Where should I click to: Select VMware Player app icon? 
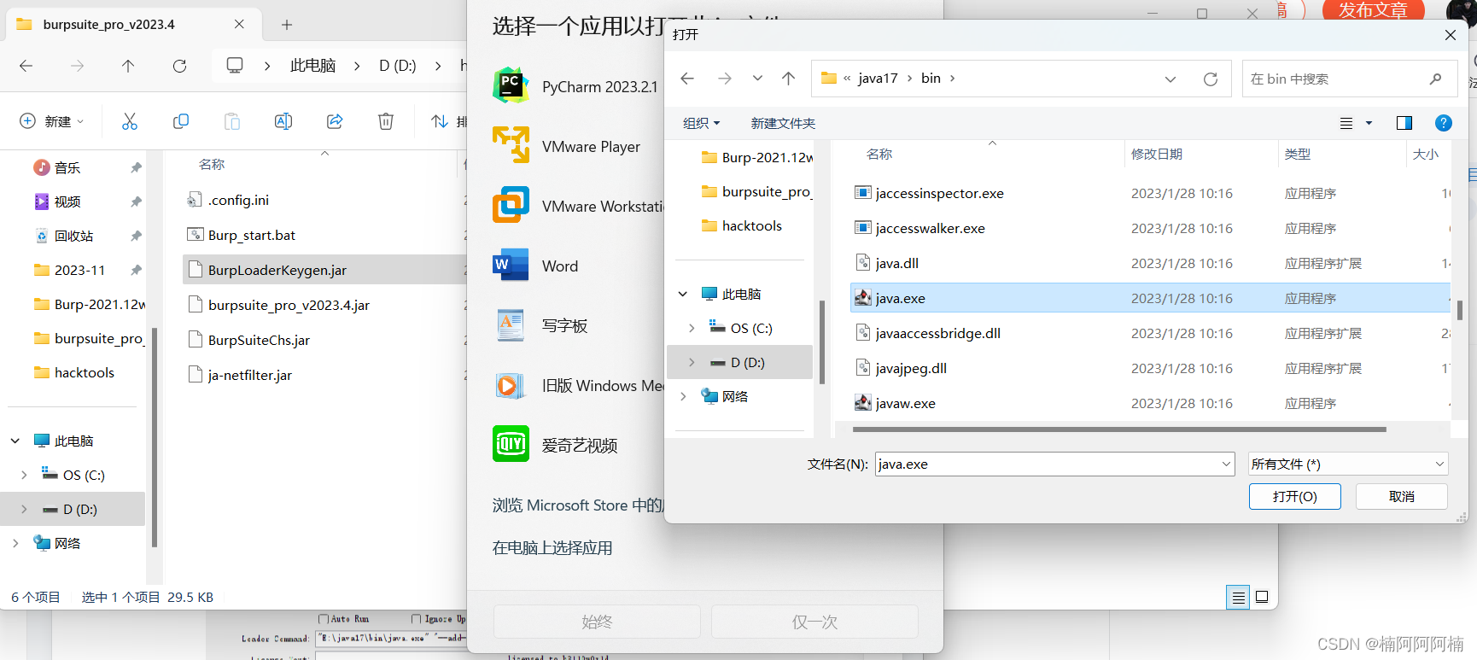point(511,144)
